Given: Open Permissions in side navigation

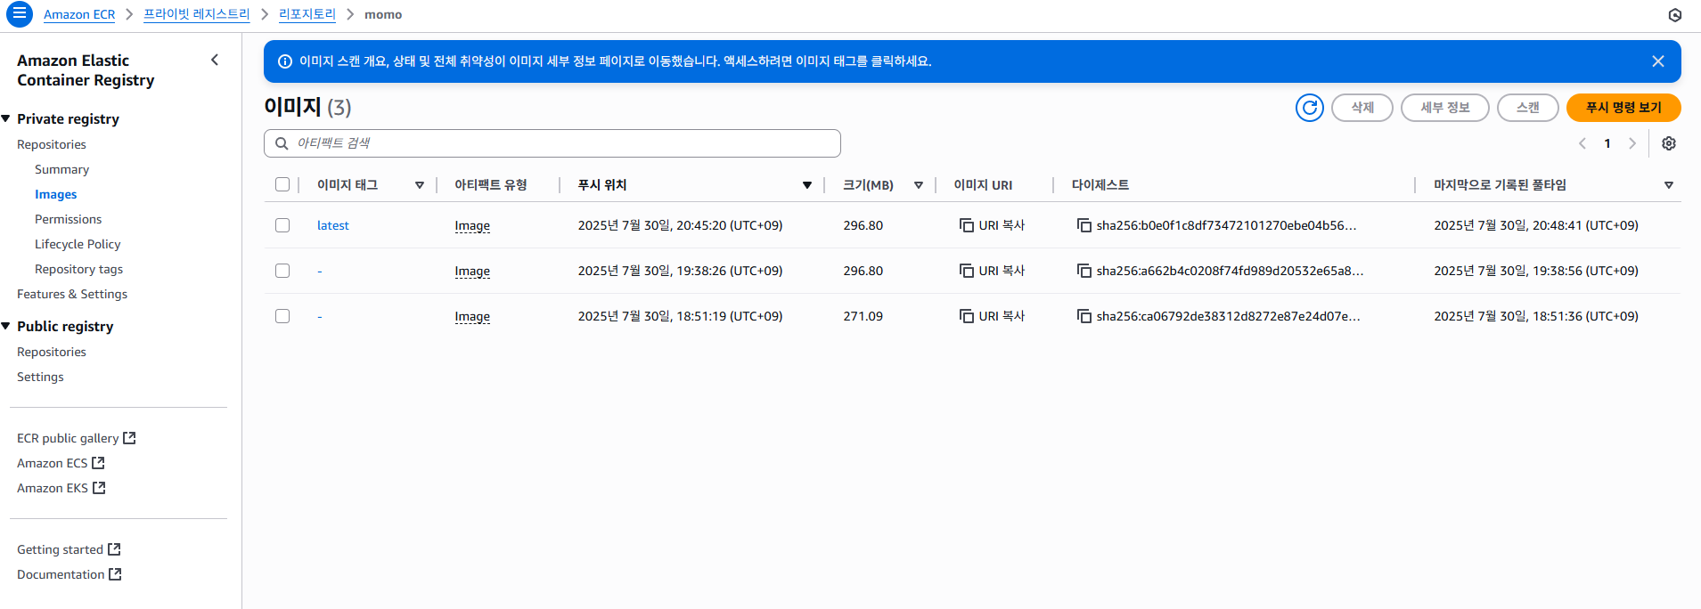Looking at the screenshot, I should click(x=68, y=219).
